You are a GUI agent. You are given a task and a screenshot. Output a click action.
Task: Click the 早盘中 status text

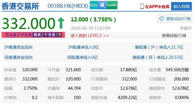pyautogui.click(x=186, y=28)
